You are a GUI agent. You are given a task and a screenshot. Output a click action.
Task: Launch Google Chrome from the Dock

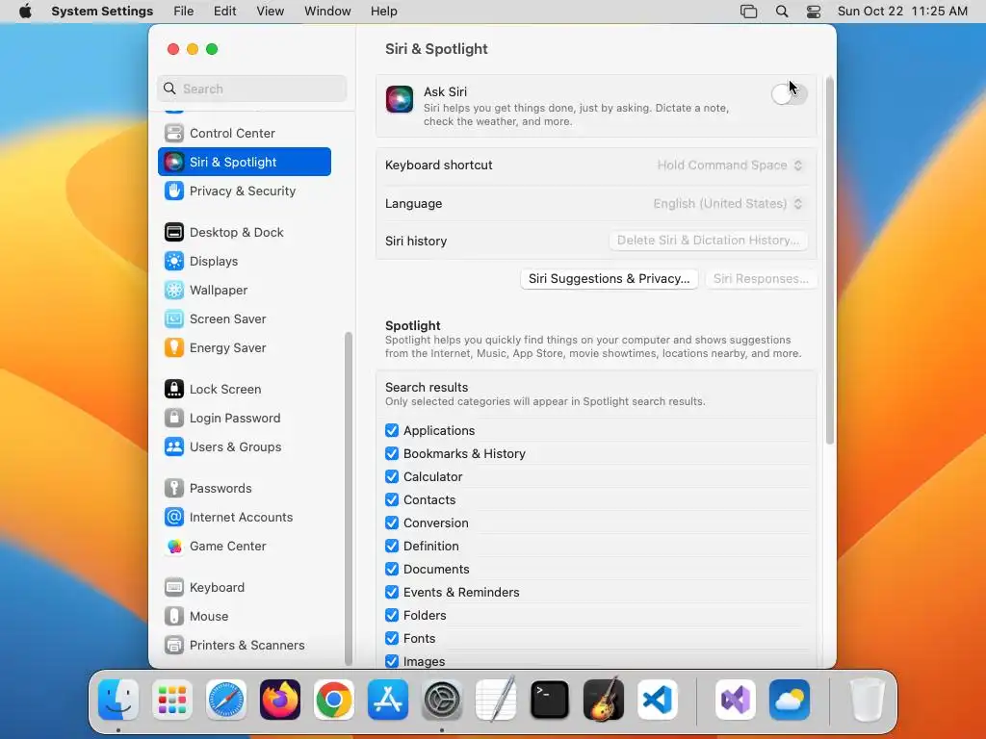(x=334, y=701)
